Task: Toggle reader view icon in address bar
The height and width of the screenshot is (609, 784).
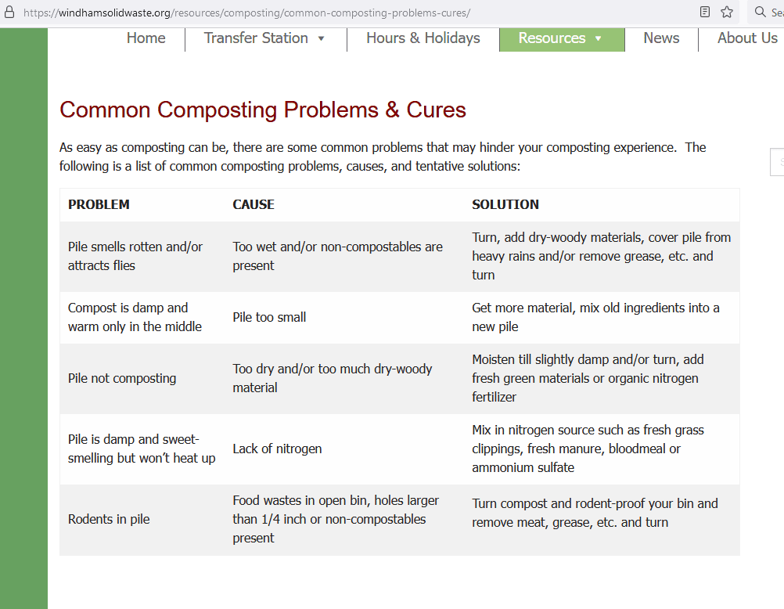Action: (705, 13)
